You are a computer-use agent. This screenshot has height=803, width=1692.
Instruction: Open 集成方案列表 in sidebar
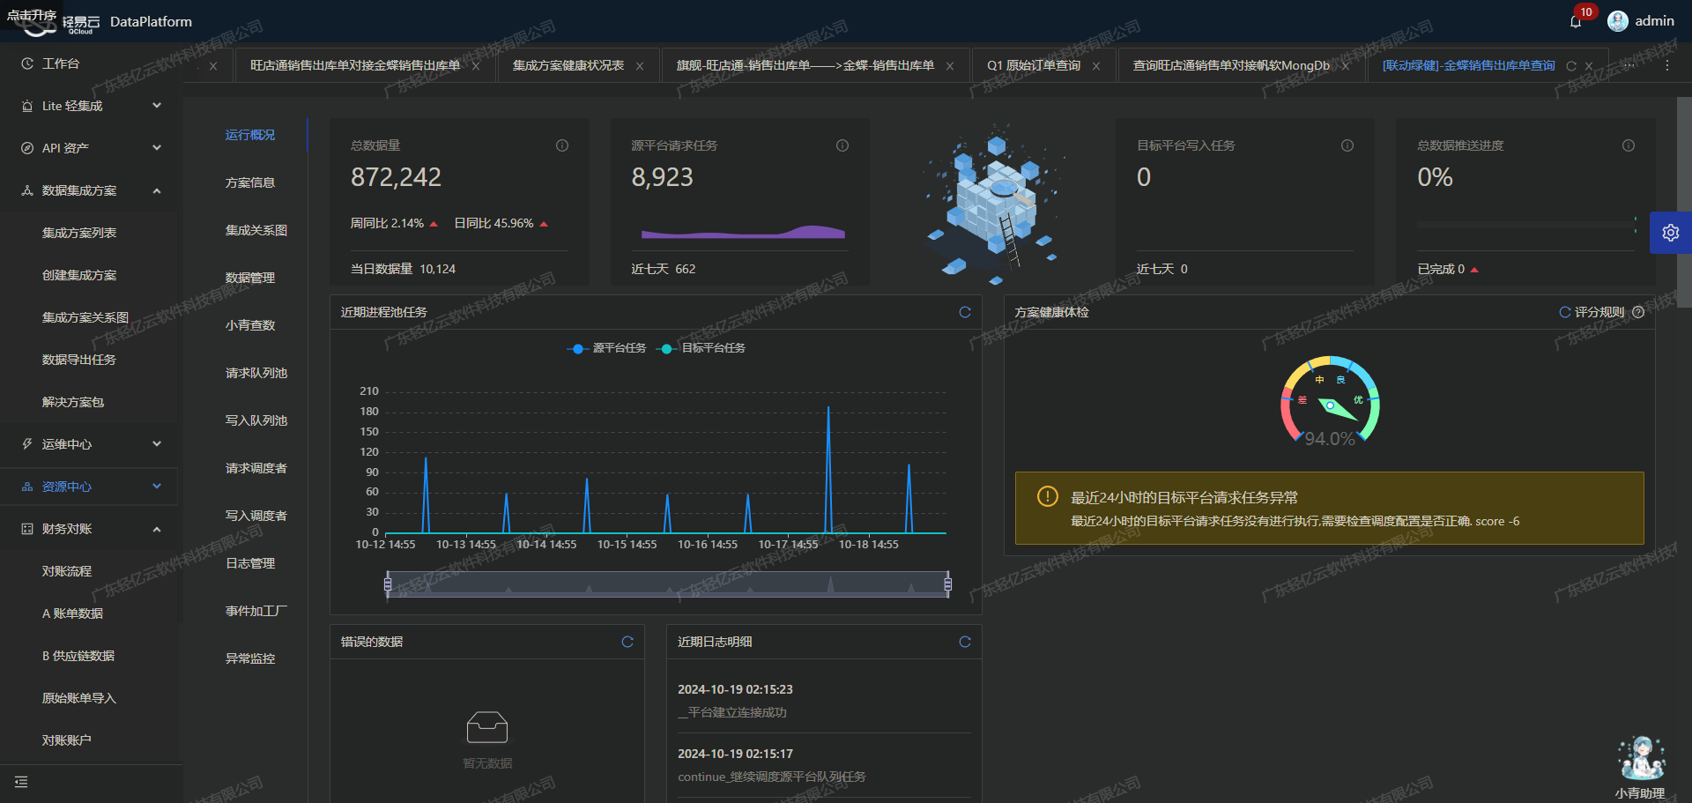pos(79,233)
